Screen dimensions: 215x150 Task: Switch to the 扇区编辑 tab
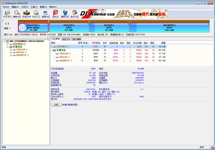[x=77, y=39]
